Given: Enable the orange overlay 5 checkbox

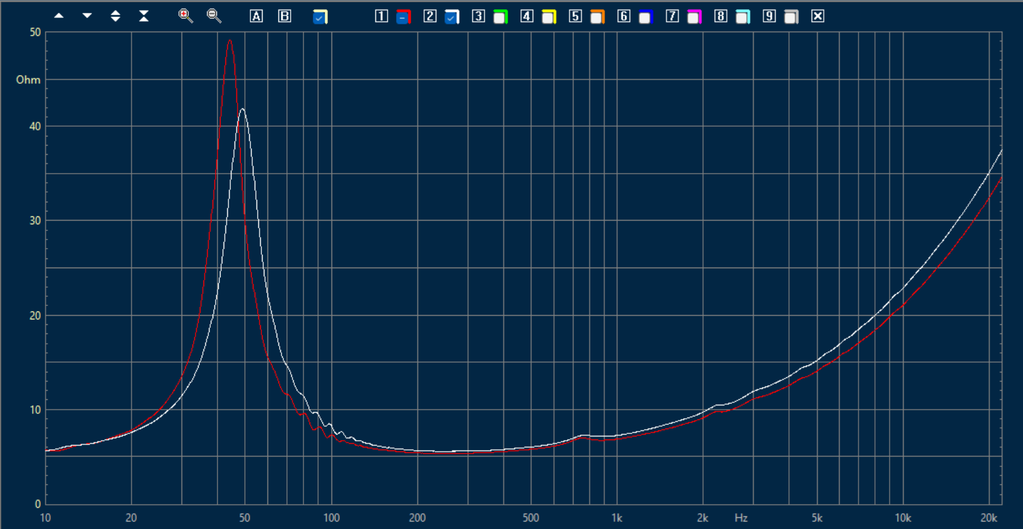Looking at the screenshot, I should pyautogui.click(x=597, y=17).
